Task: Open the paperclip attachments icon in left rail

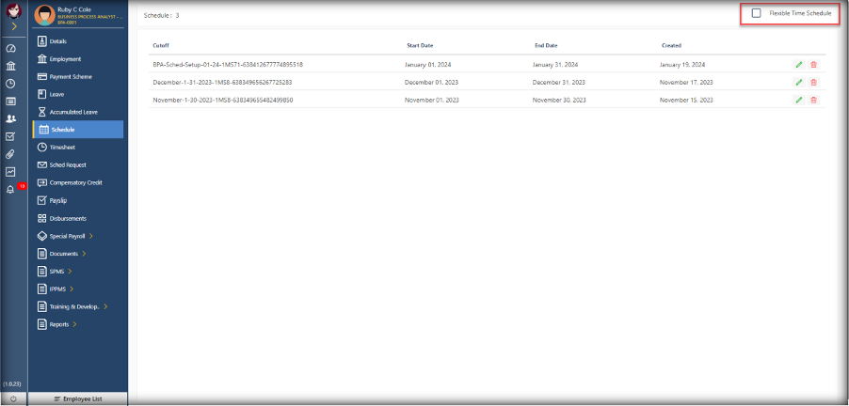Action: point(10,153)
